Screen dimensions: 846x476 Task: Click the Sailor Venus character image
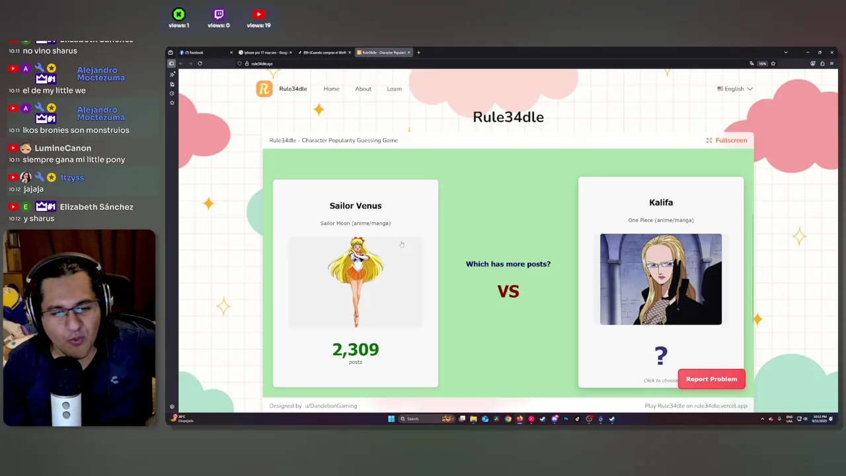(356, 282)
